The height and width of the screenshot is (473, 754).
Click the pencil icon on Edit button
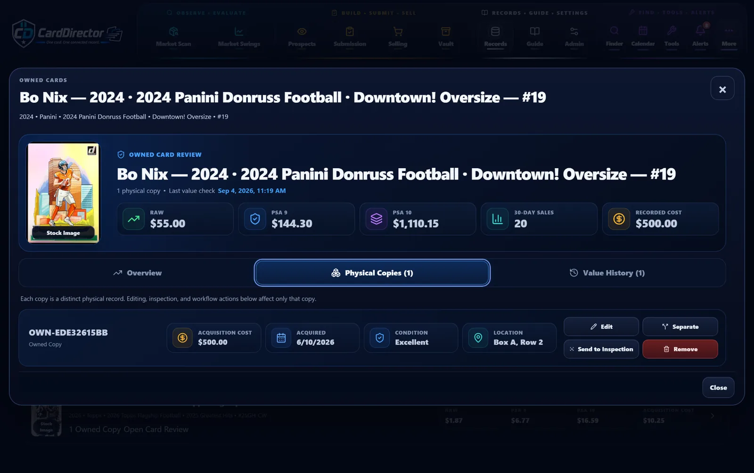593,326
